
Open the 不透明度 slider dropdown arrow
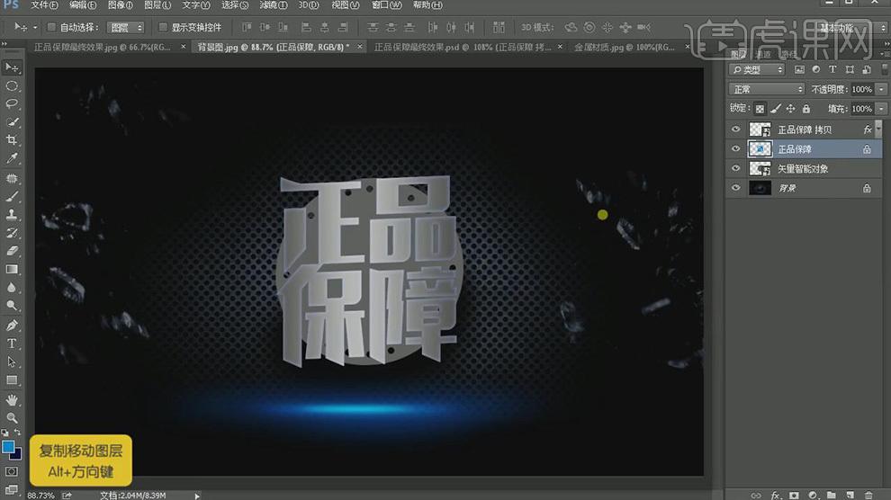[x=881, y=89]
